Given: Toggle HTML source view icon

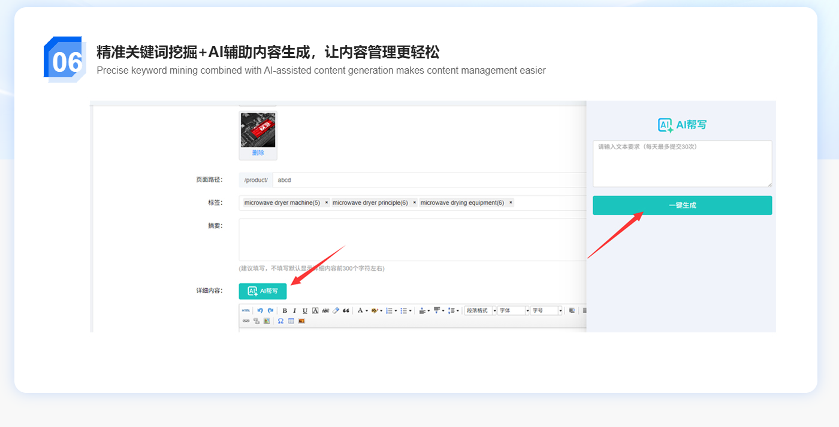Looking at the screenshot, I should click(x=246, y=311).
